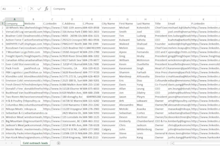
Task: Select first name cell Motoki
Action: (127, 109)
